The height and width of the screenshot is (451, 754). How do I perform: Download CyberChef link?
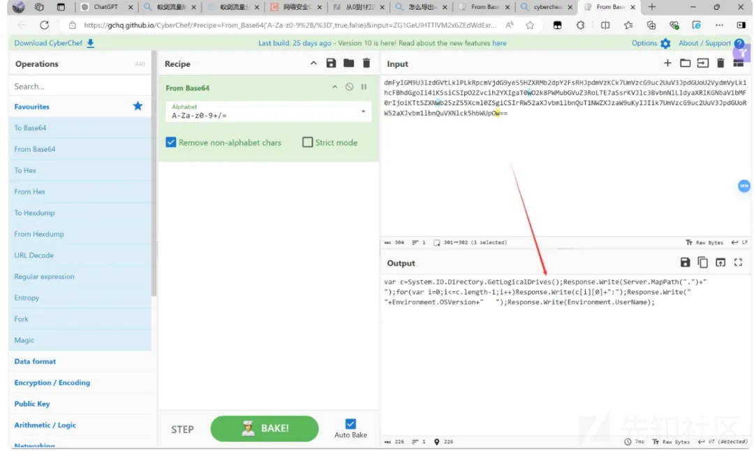point(54,43)
